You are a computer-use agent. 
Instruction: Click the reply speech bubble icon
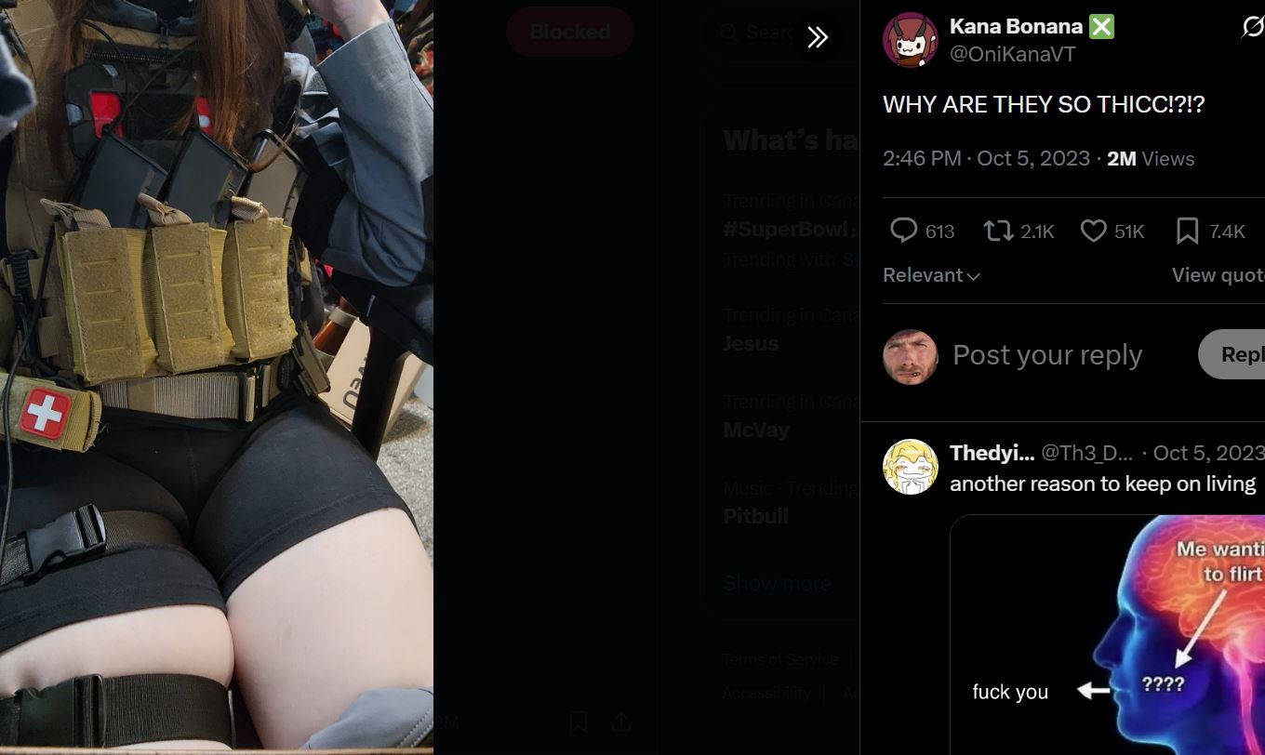903,230
